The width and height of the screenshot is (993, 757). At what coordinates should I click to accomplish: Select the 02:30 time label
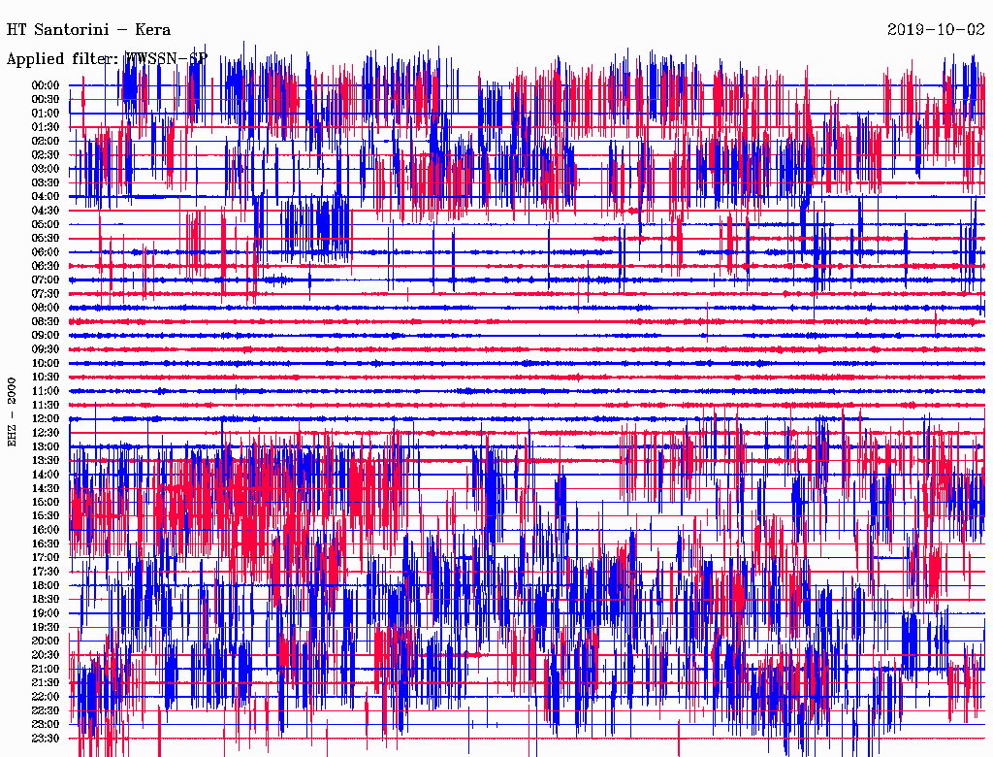click(46, 155)
